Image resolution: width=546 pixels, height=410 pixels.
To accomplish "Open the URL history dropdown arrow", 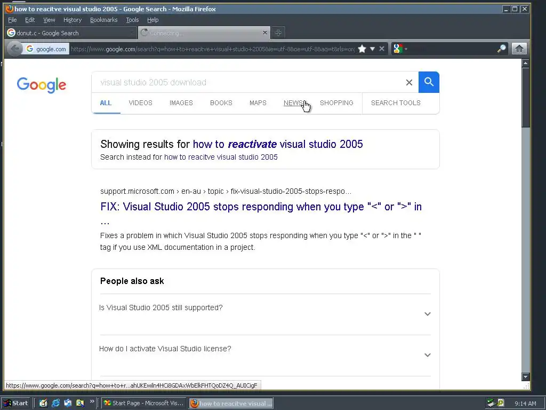I will [x=372, y=49].
